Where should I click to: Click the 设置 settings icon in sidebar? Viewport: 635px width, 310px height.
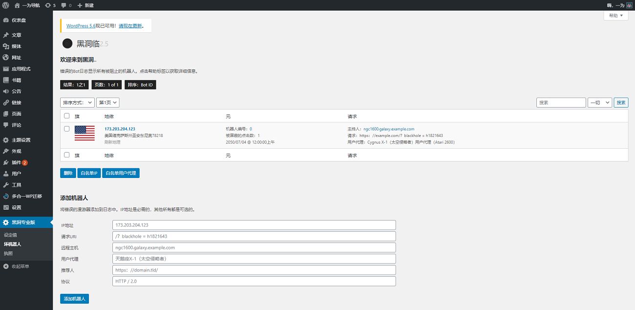point(6,207)
